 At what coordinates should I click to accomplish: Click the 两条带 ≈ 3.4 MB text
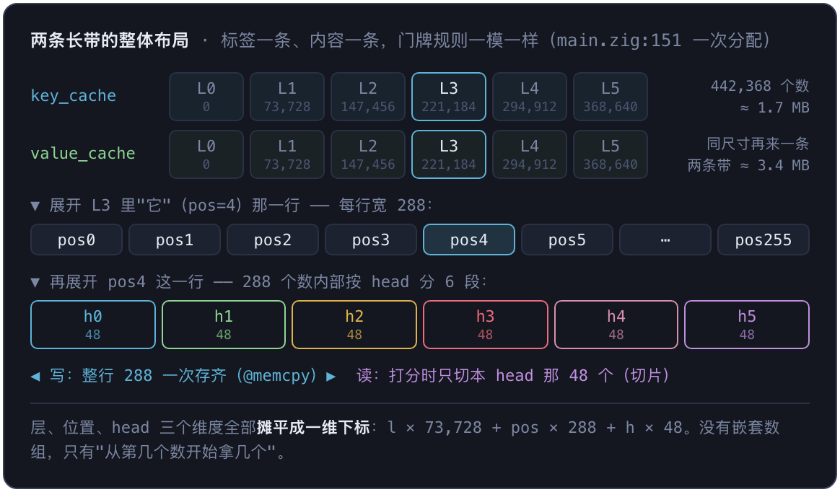coord(748,165)
